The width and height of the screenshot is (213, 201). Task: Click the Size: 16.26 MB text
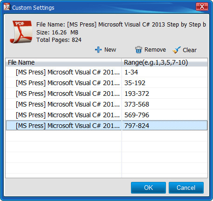coord(57,33)
